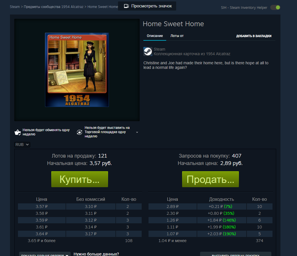Click the 'Просмотреть значок' button
The width and height of the screenshot is (297, 256).
tap(147, 6)
